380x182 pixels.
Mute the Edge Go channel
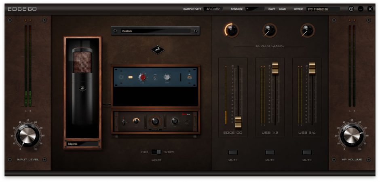pyautogui.click(x=233, y=152)
